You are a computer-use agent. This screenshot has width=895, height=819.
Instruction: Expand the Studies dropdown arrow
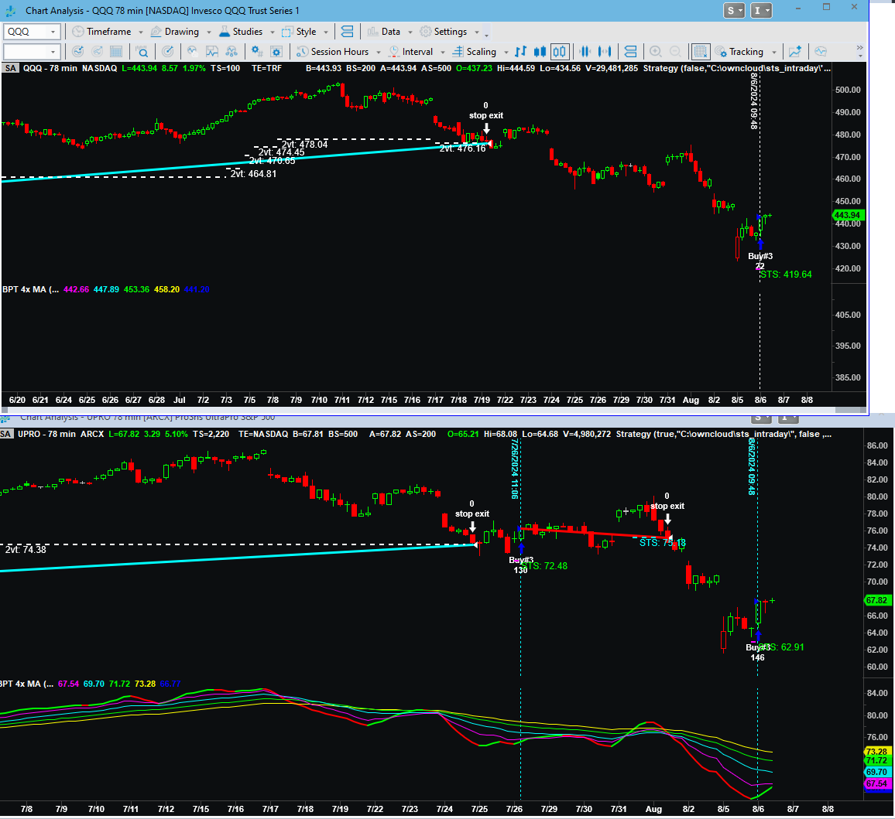273,32
